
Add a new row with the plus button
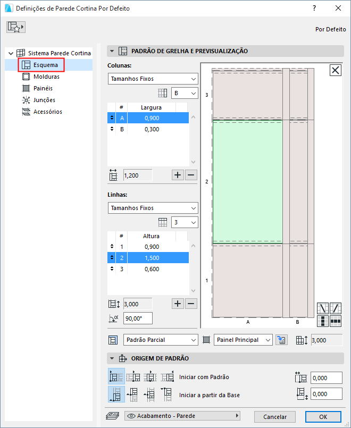click(178, 304)
